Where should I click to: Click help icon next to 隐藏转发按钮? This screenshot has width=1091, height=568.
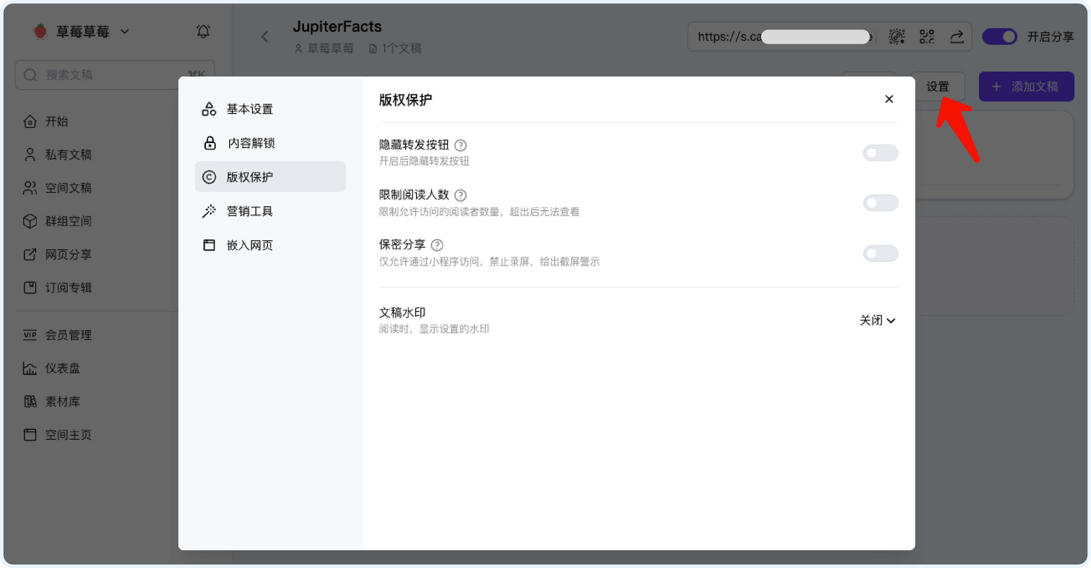[460, 145]
